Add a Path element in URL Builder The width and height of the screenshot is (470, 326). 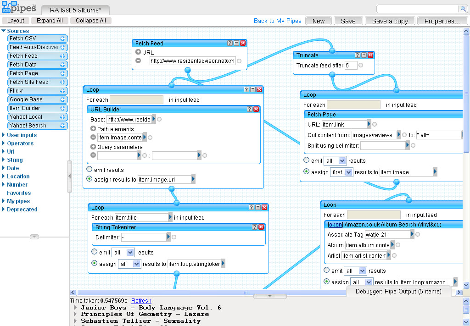coord(93,129)
